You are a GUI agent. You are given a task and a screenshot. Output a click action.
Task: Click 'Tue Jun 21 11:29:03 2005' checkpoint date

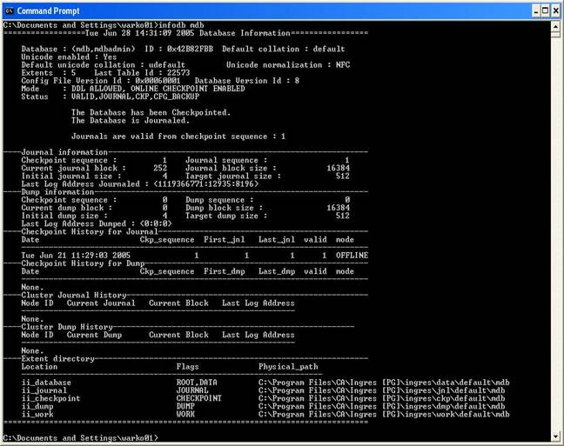(x=76, y=255)
